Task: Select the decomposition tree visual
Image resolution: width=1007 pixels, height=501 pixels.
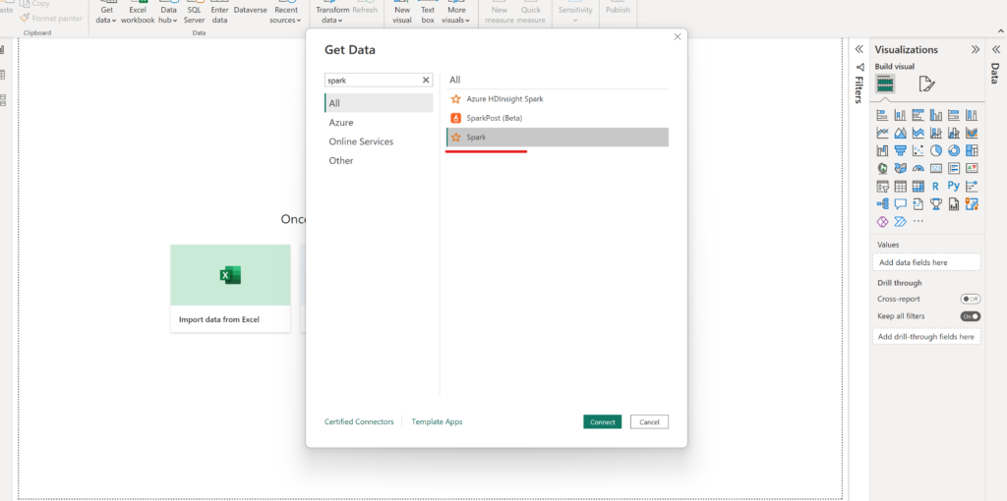Action: point(882,204)
